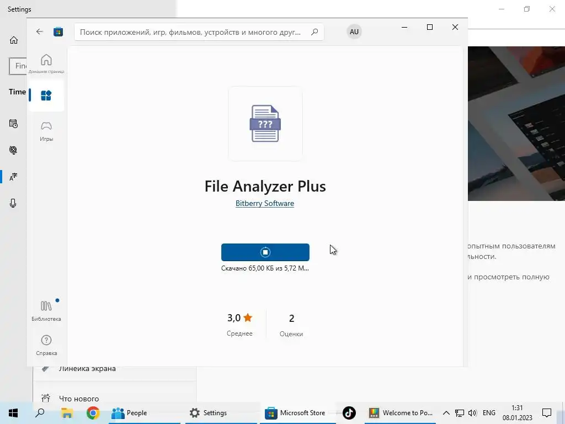Switch to the 'Welcome to Po...' taskbar window
Viewport: 565px width, 424px height.
pos(401,413)
